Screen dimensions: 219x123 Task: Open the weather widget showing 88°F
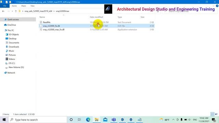pyautogui.click(x=164, y=120)
